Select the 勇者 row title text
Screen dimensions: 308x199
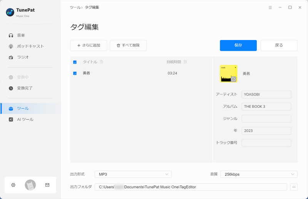(86, 73)
